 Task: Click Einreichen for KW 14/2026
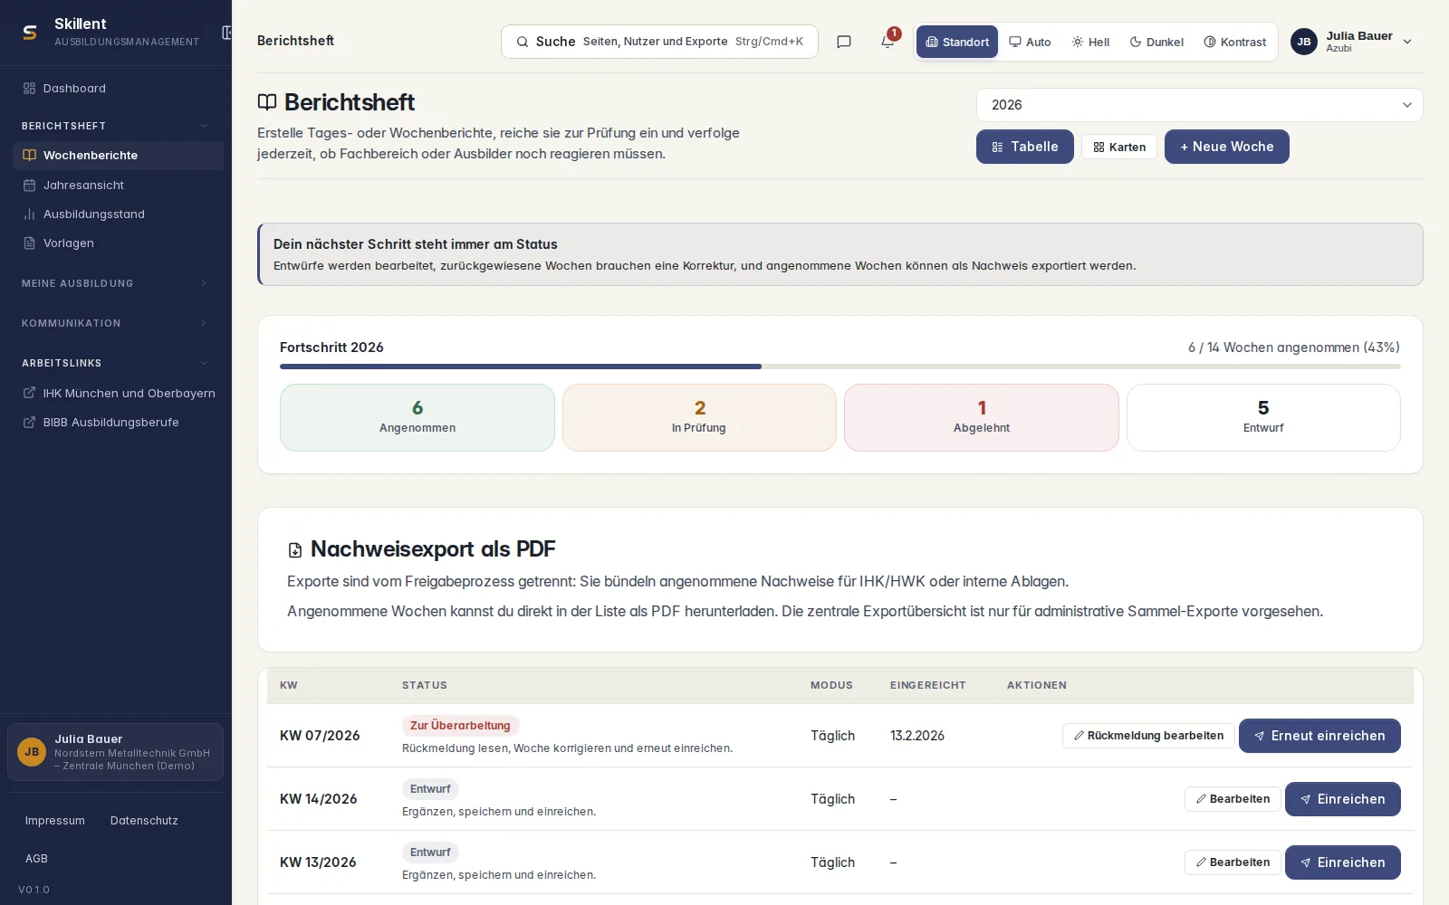tap(1343, 799)
